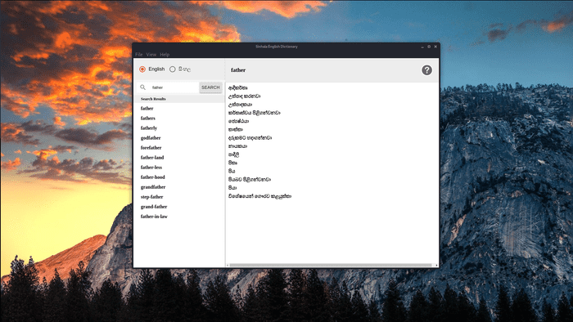
Task: Select 'fatherly' in search results
Action: [x=149, y=128]
